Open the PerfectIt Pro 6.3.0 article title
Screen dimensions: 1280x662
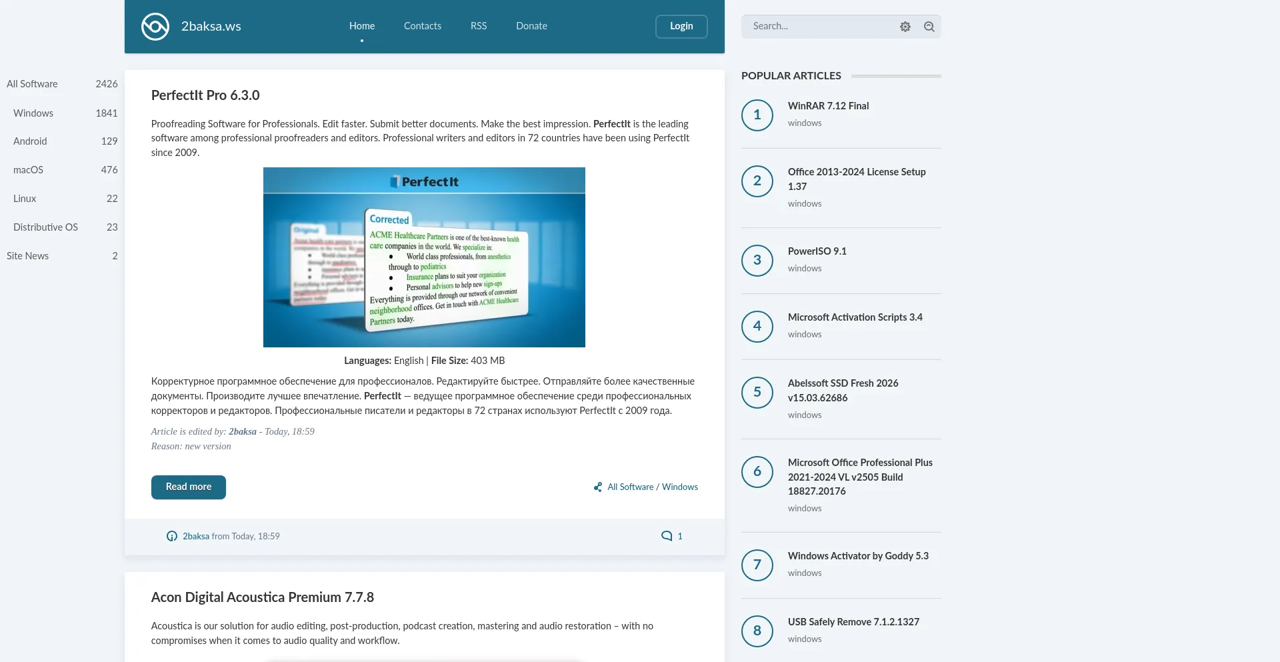coord(205,95)
